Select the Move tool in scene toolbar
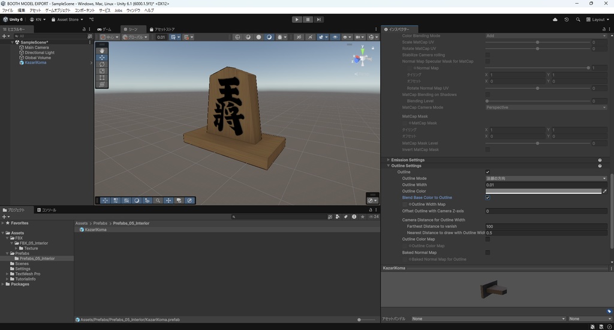Image resolution: width=614 pixels, height=330 pixels. [102, 57]
